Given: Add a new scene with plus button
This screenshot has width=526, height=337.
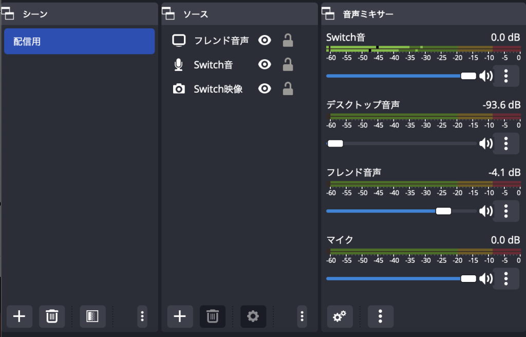Looking at the screenshot, I should click(x=19, y=316).
